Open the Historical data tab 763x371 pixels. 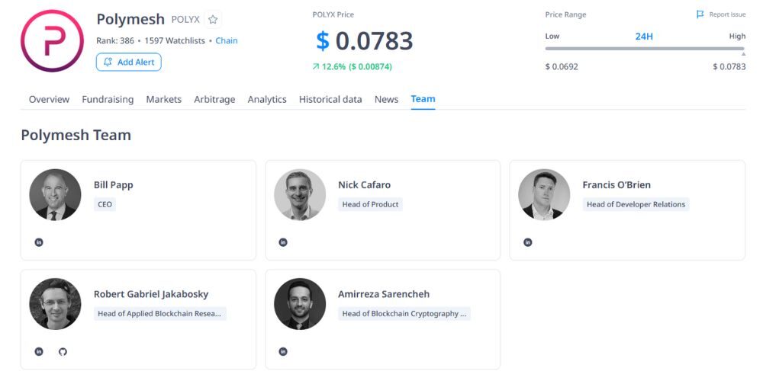tap(330, 99)
